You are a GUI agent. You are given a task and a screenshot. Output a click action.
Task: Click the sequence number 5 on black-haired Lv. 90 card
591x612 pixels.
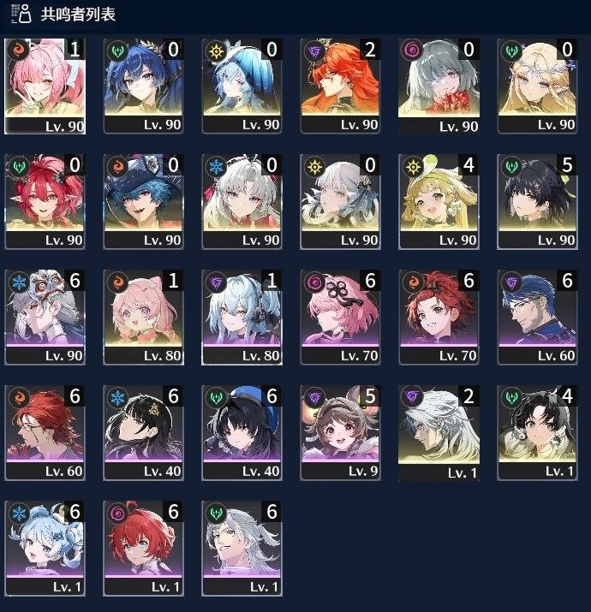pos(567,165)
